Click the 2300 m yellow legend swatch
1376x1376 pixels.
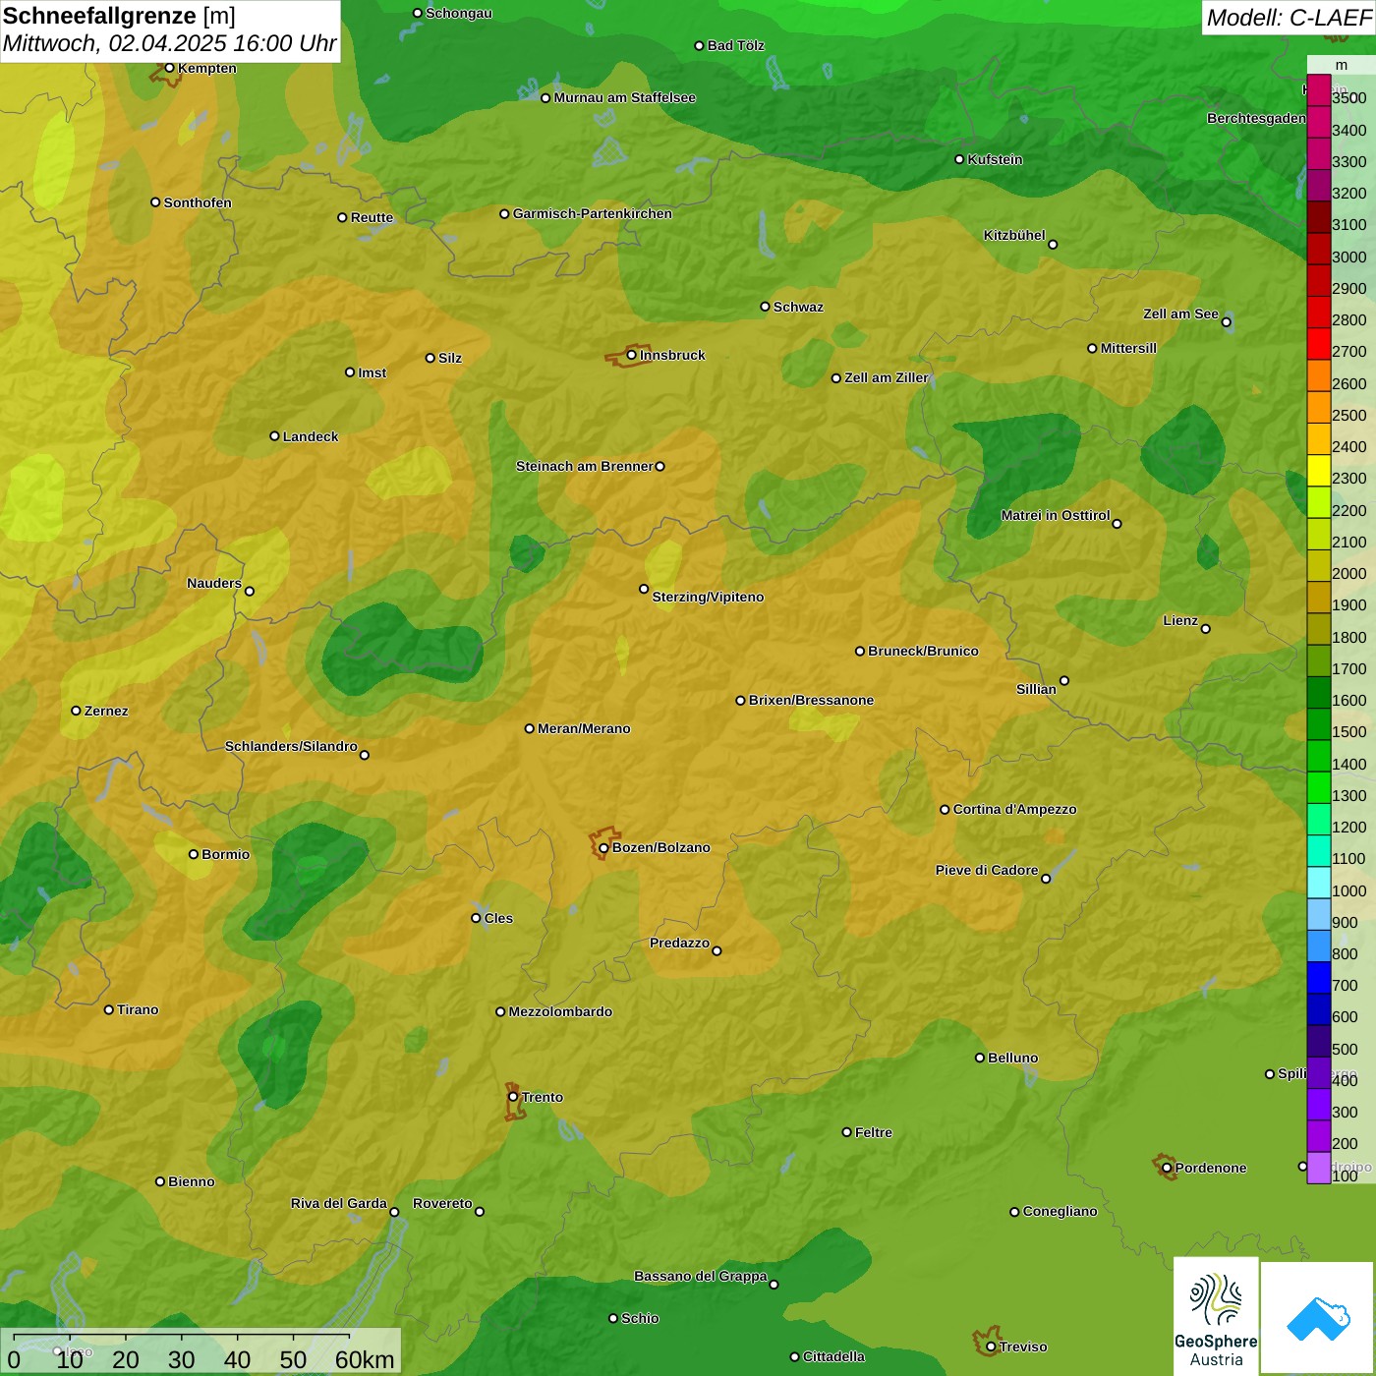(x=1318, y=471)
